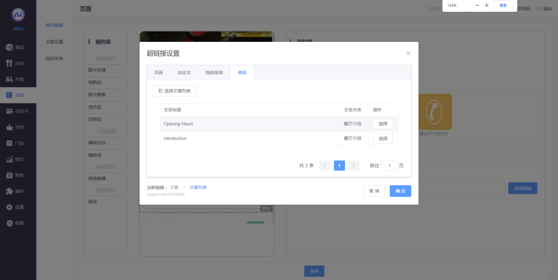This screenshot has width=558, height=280.
Task: Click the 统计 chart icon
Action: pos(9,159)
